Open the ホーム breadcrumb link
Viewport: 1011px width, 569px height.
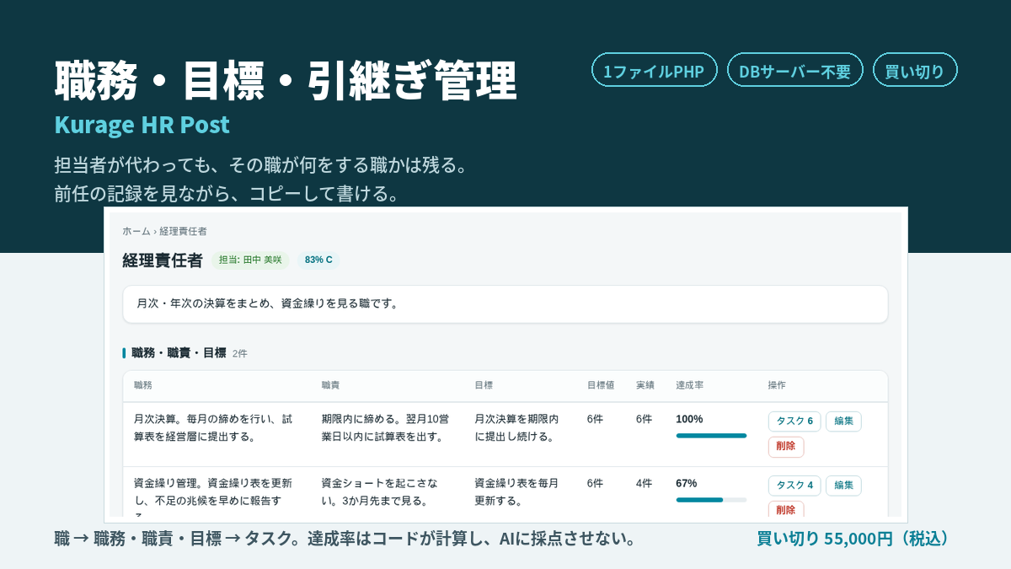136,231
